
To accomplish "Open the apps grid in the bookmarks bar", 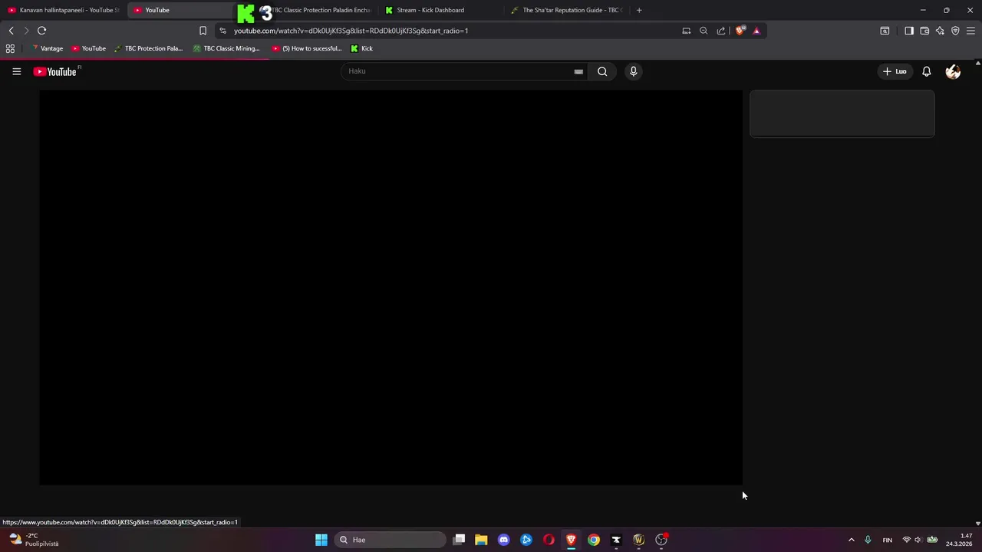I will tap(10, 48).
